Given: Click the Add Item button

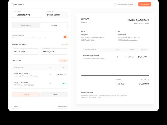Looking at the screenshot, I should pos(63,61).
